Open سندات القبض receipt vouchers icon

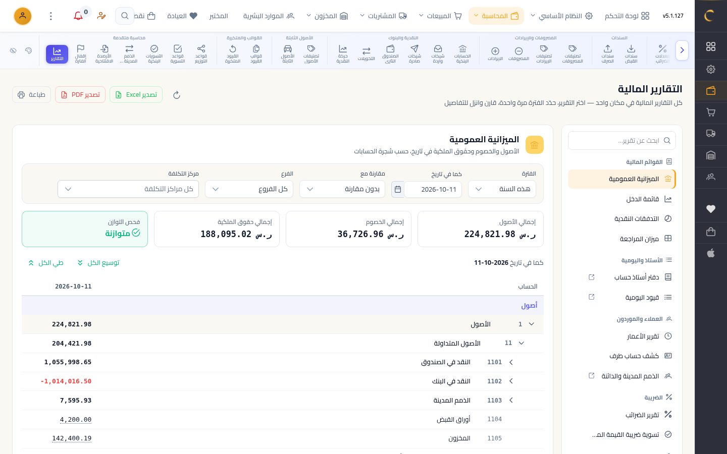pyautogui.click(x=631, y=54)
